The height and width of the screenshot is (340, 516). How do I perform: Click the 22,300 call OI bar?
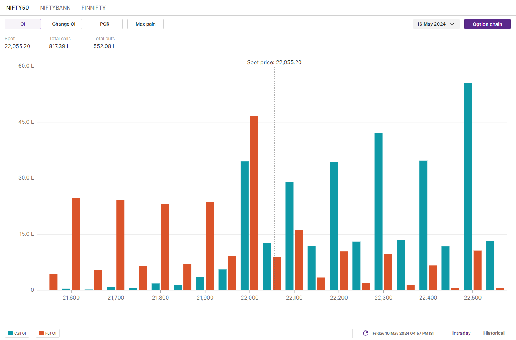[x=379, y=212]
